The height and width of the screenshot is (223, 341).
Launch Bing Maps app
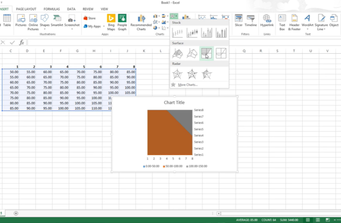111,22
